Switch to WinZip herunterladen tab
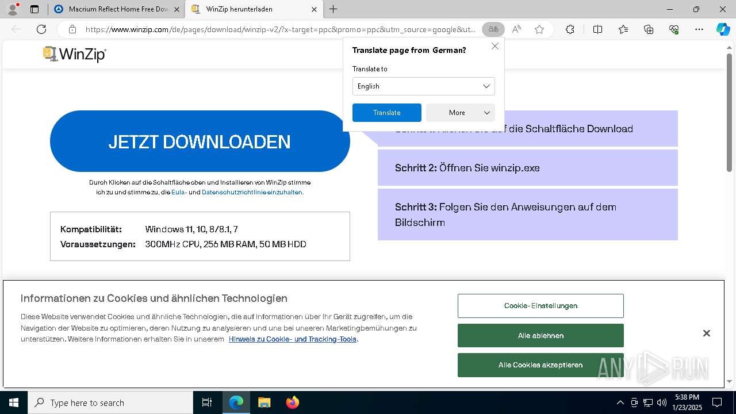Screen dimensions: 736x414 pos(254,9)
